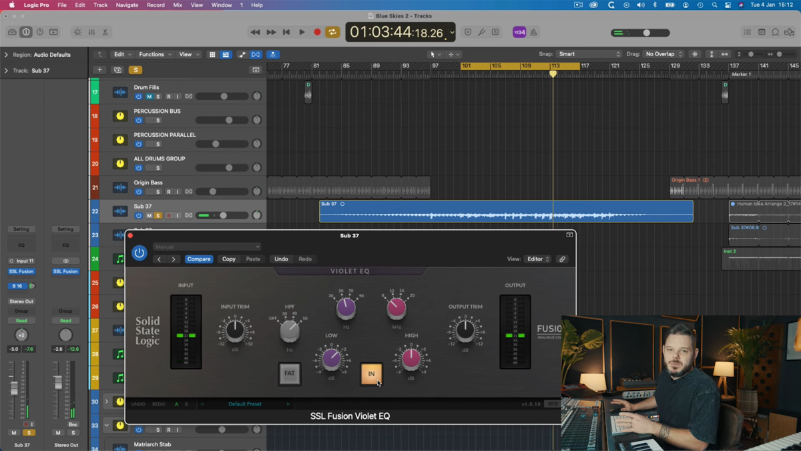
Task: Toggle the Inspector info button
Action: 26,32
